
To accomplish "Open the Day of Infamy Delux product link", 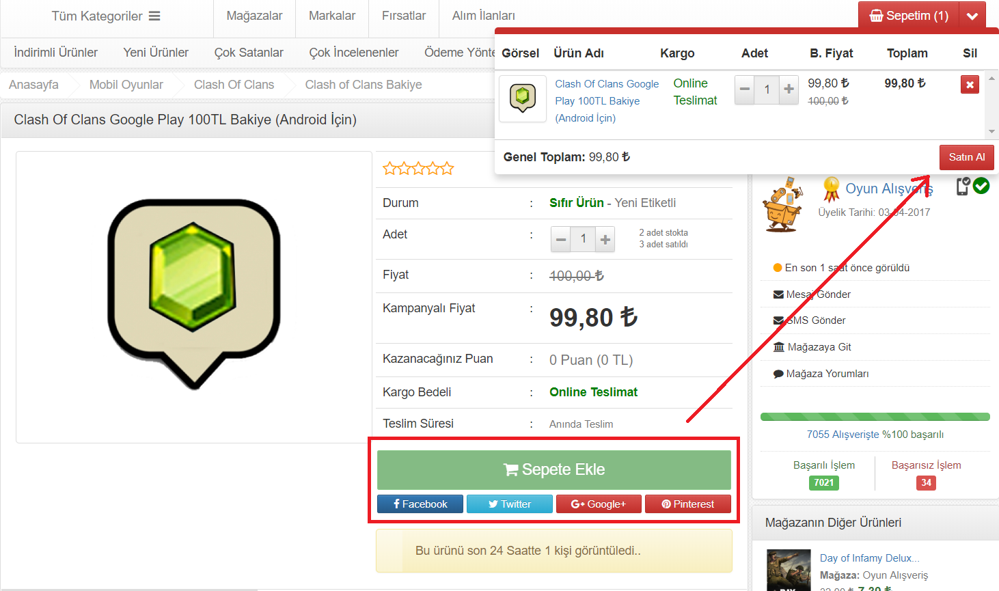I will (x=870, y=558).
